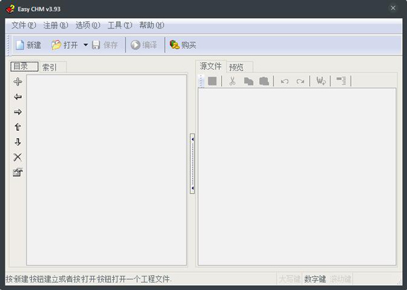Image resolution: width=407 pixels, height=290 pixels.
Task: Click the undo icon in editor toolbar
Action: (284, 81)
